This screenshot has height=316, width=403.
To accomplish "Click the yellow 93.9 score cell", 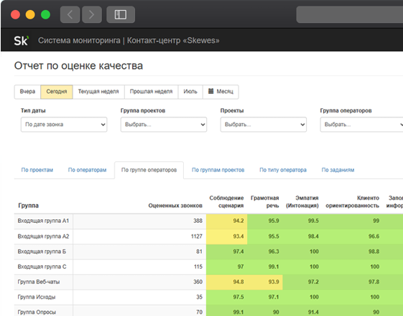I will [265, 282].
